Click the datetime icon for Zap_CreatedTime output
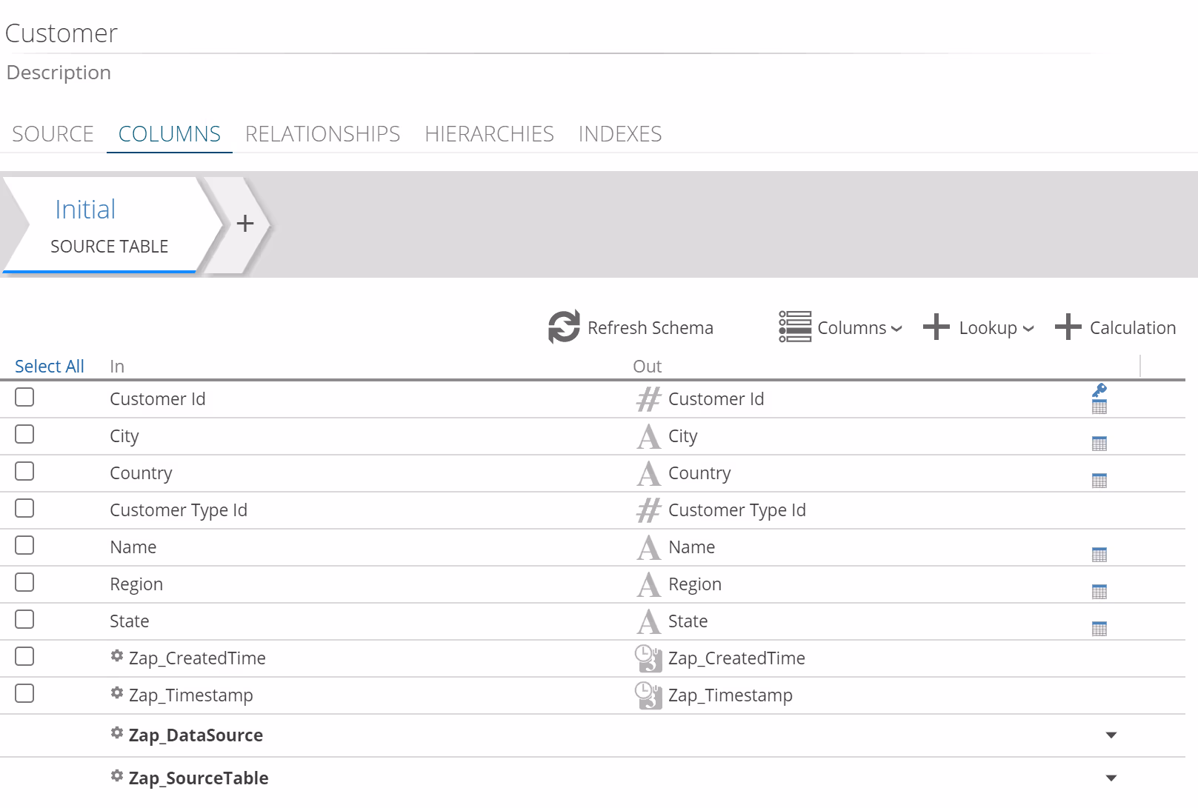 [648, 658]
